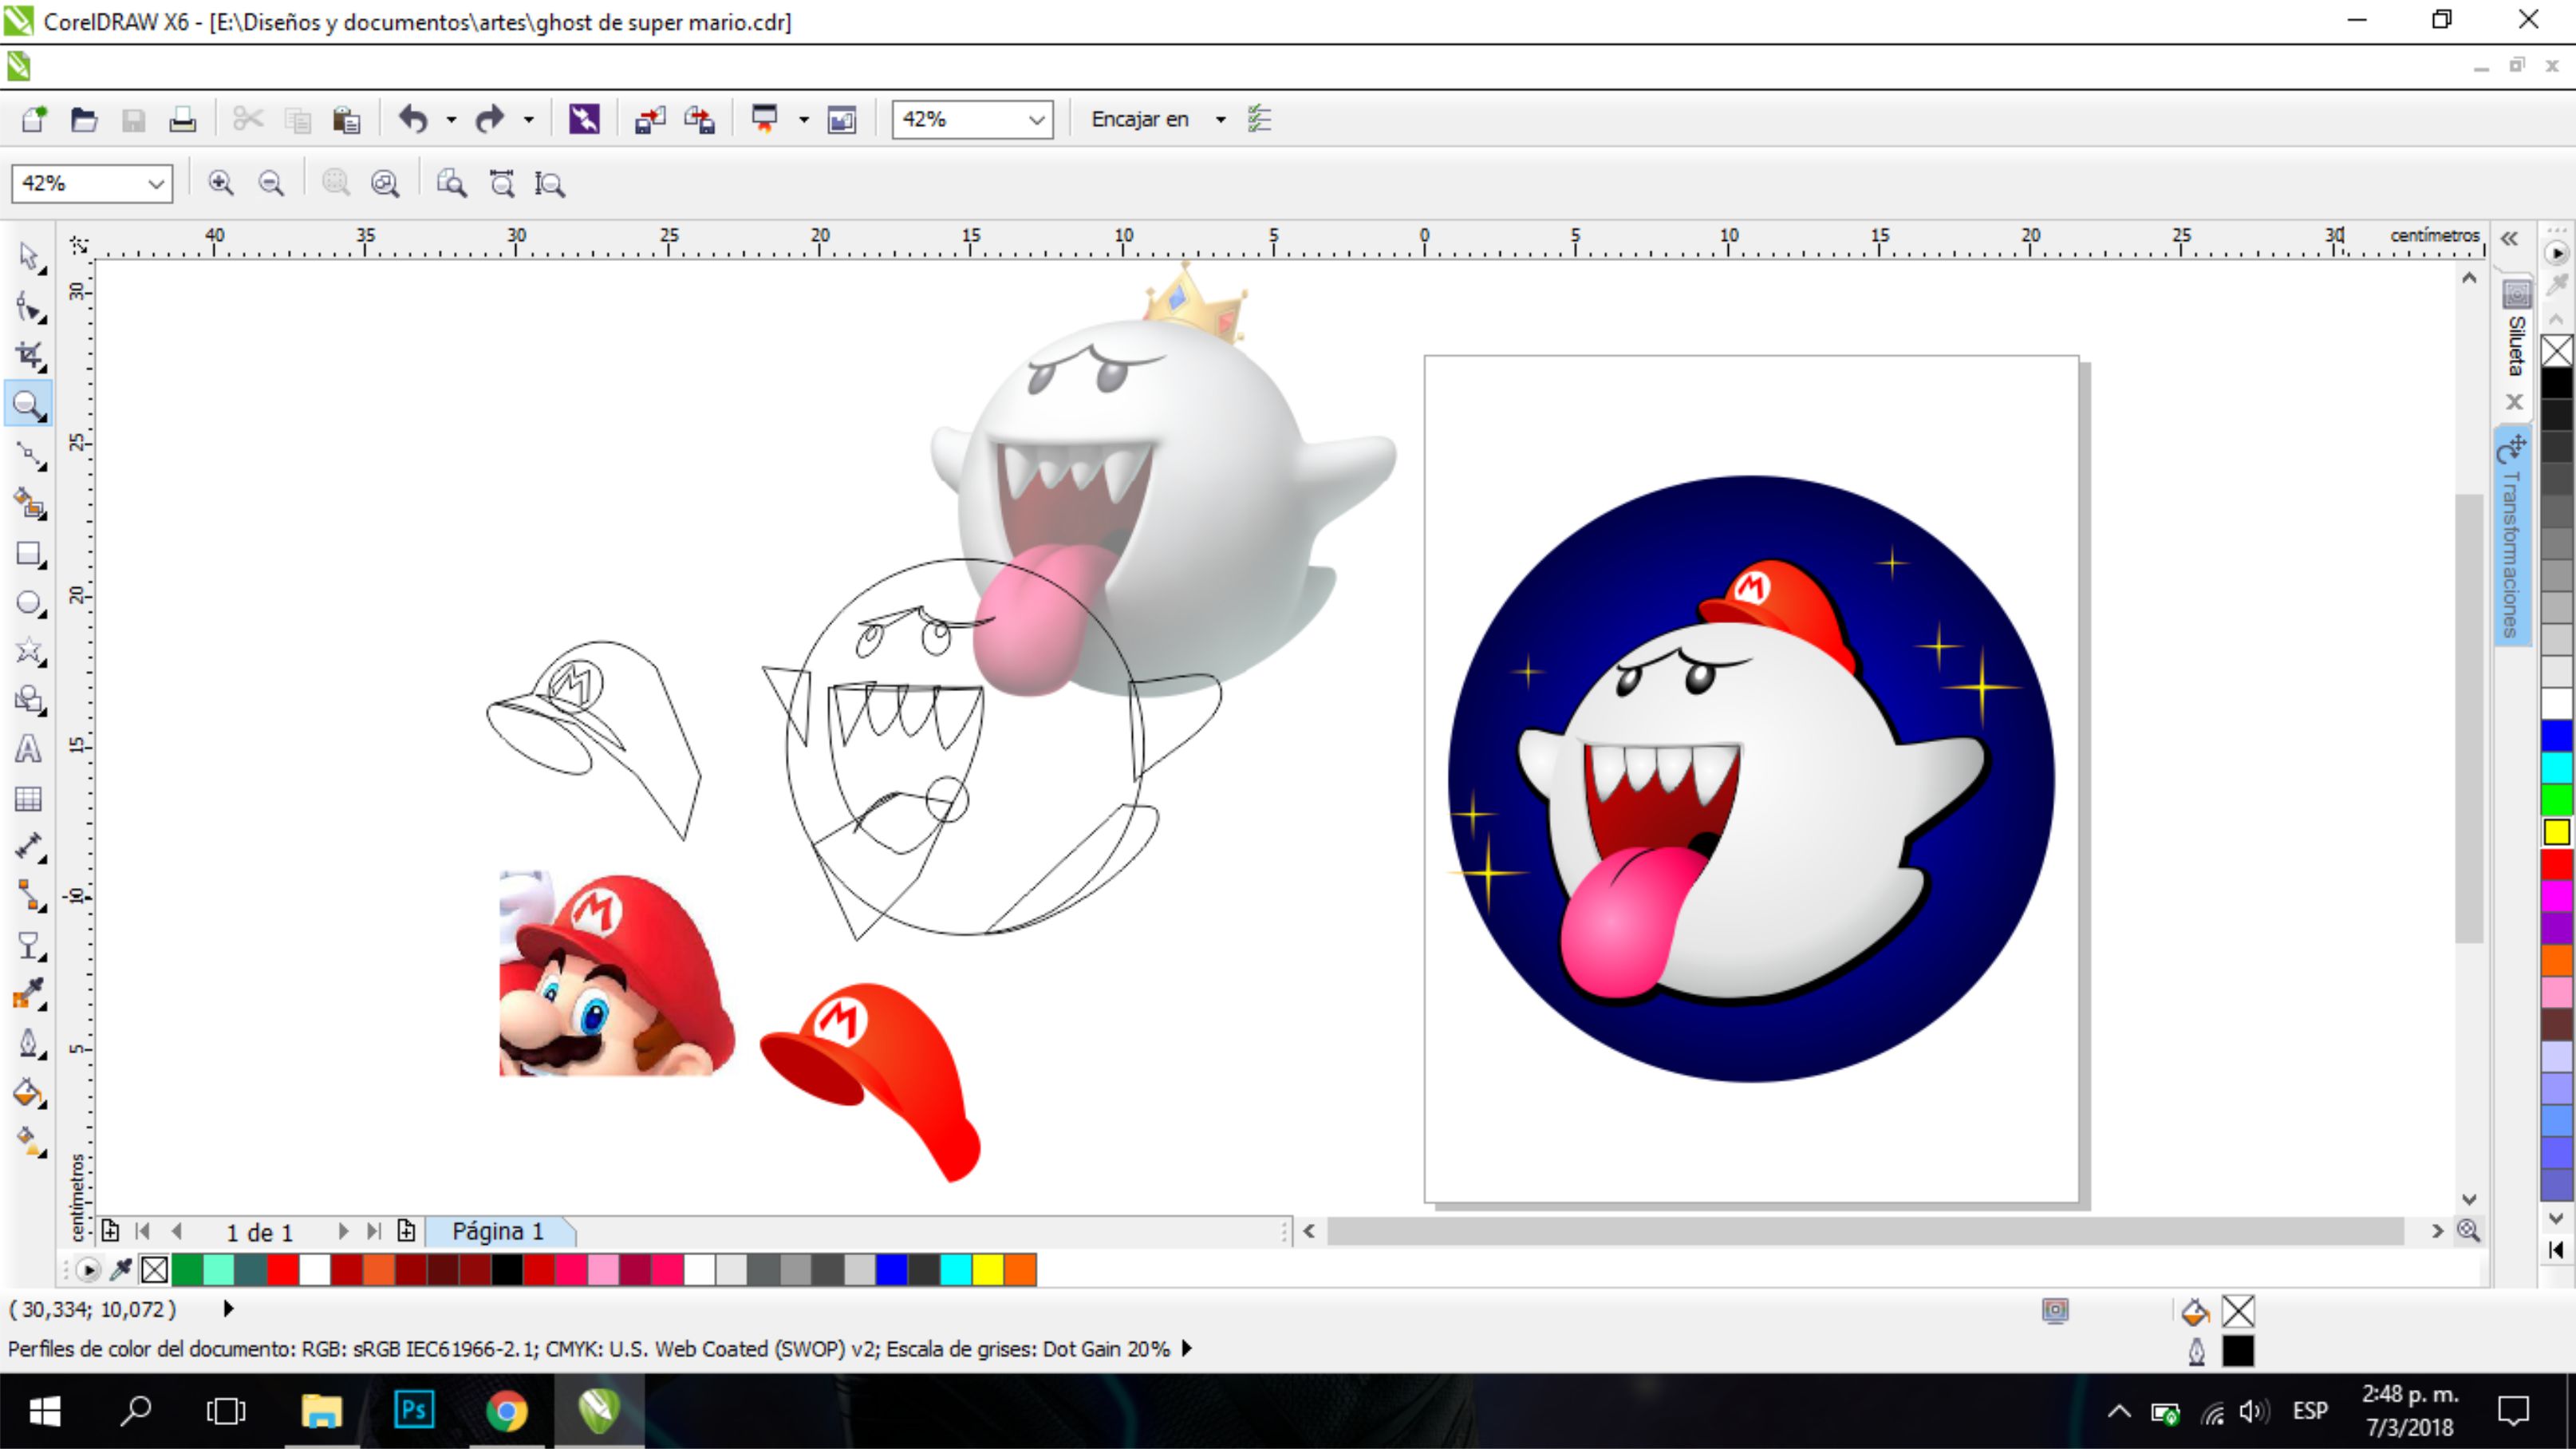2576x1449 pixels.
Task: Click the Zoom In magnifier
Action: pos(221,183)
